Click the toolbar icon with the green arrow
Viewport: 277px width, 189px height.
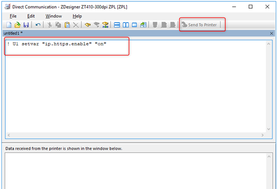coord(143,25)
